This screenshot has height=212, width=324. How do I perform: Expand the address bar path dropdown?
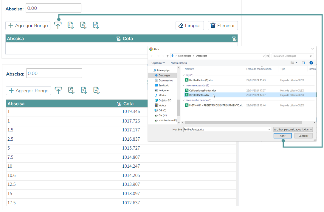click(x=264, y=56)
